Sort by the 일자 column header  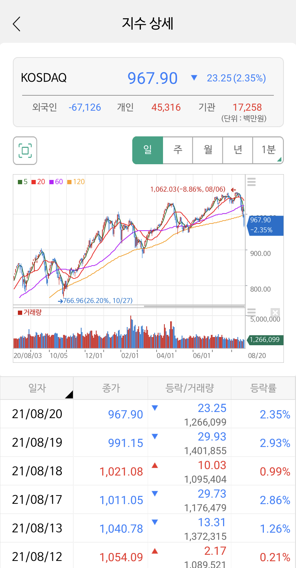click(37, 388)
